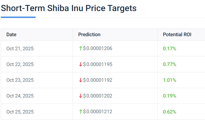
Task: Click the green up arrow for Oct 21
Action: coord(80,48)
